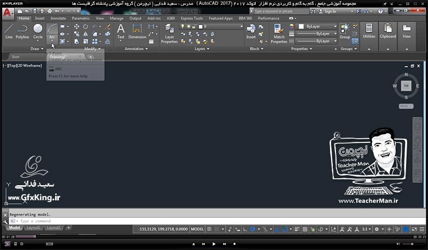Click the 2D Wireframe visual style label

click(x=29, y=65)
